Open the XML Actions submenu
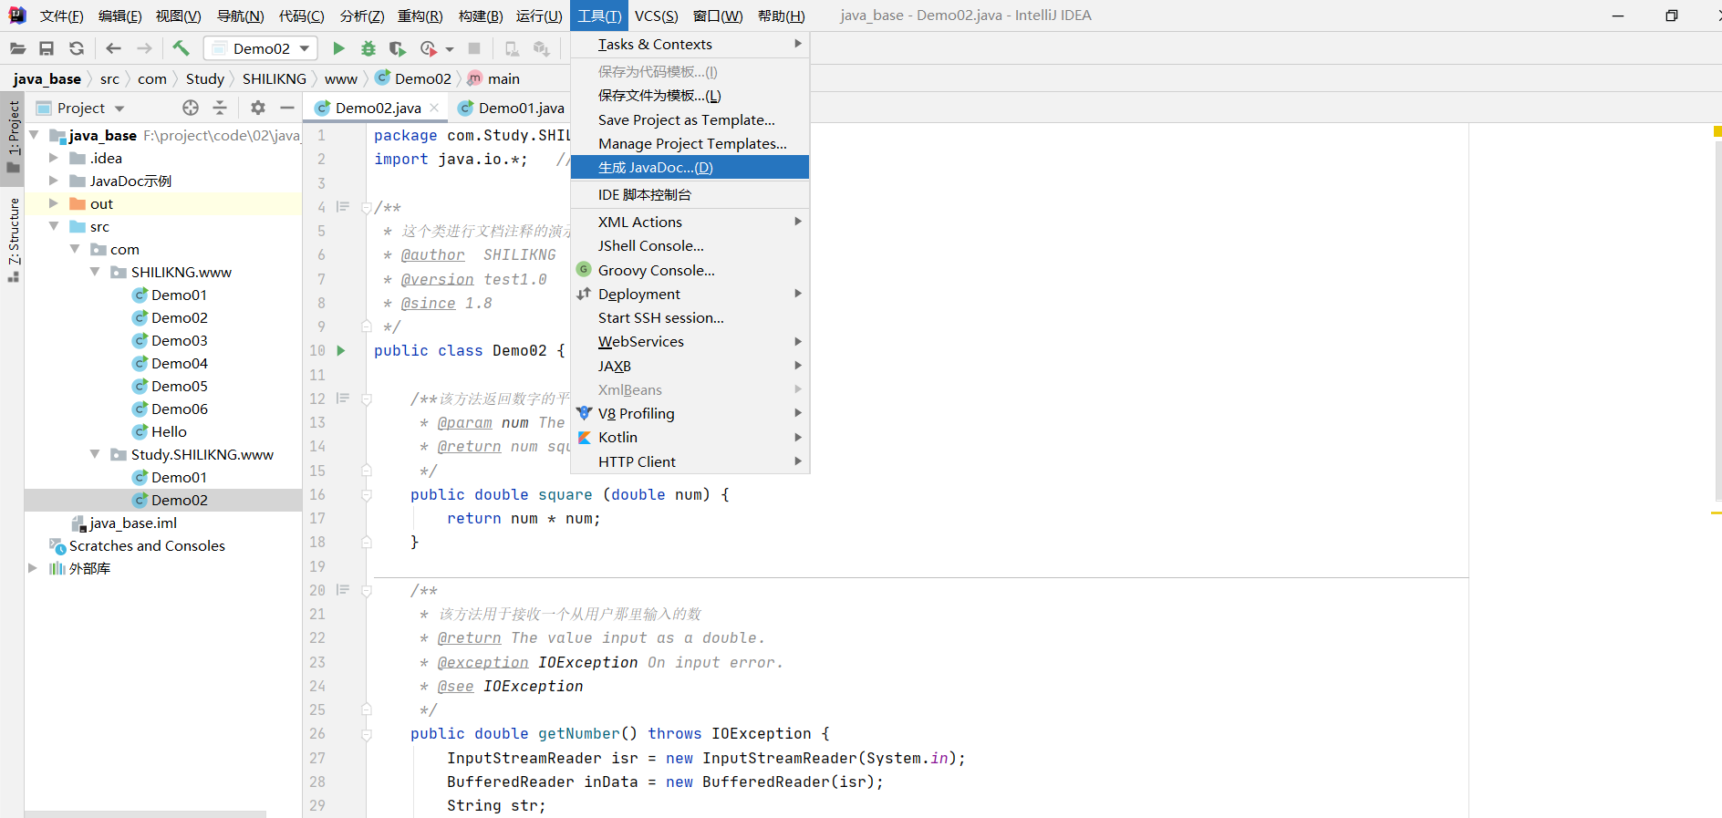Image resolution: width=1722 pixels, height=818 pixels. click(690, 222)
